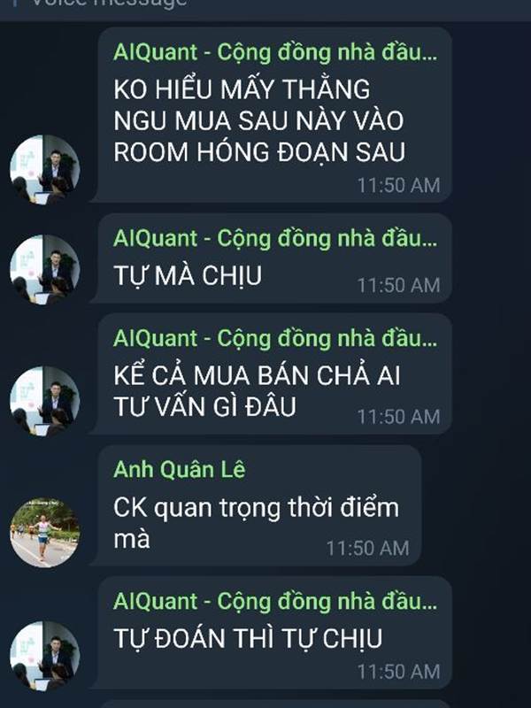Select the TỰ MÀ CHỊU message bubble
Image resolution: width=531 pixels, height=708 pixels.
click(274, 258)
